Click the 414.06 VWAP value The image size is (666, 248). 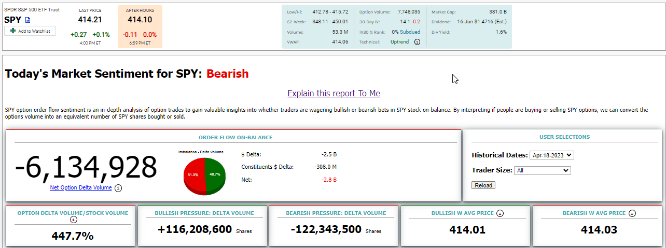340,42
